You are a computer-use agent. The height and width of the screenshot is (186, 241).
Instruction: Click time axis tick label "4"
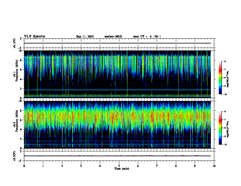click(x=100, y=166)
